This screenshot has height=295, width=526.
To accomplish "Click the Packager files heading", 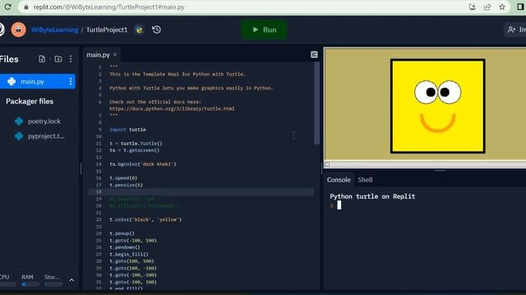I will tap(30, 102).
